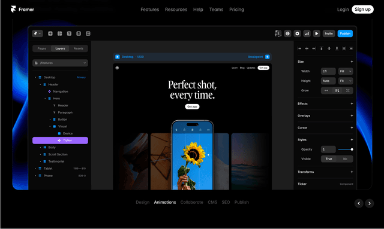Click the Layout tool icon in the editor toolbar
The image size is (384, 229).
[60, 33]
